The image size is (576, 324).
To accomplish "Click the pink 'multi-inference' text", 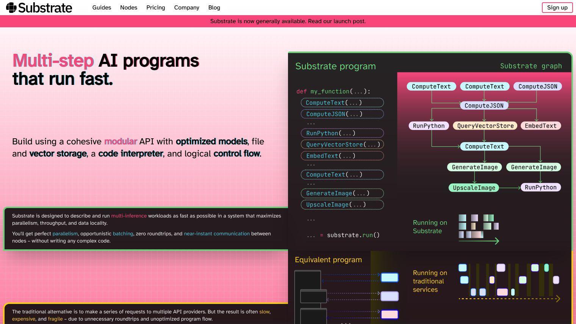I will pyautogui.click(x=129, y=216).
